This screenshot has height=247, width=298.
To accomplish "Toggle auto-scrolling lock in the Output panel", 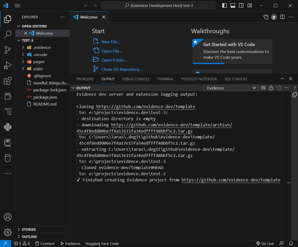I will point(271,88).
